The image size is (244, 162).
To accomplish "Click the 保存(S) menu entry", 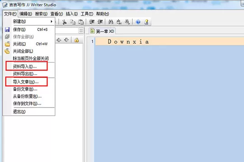I will (x=29, y=29).
